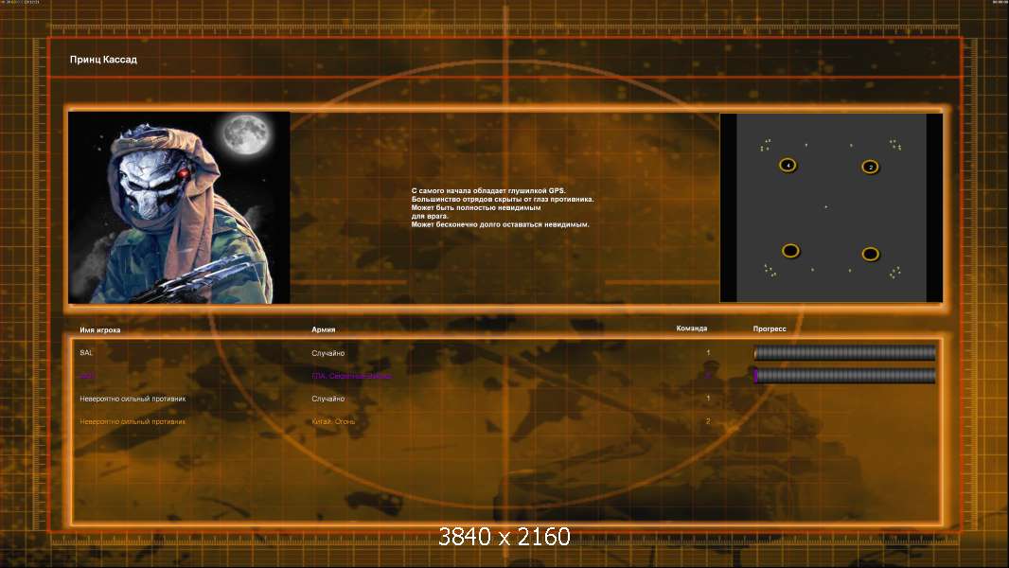Click team number 1 in SAL row
This screenshot has height=568, width=1009.
click(x=708, y=352)
